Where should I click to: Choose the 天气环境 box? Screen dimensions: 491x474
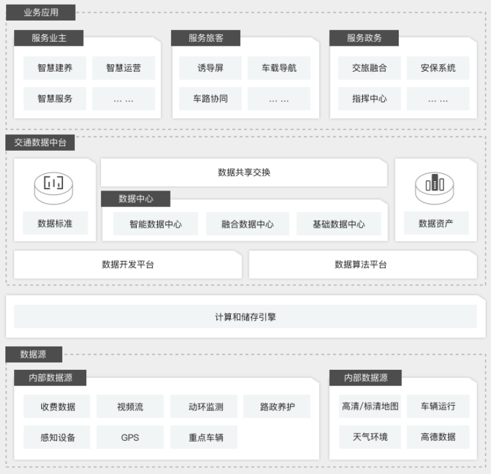[x=370, y=437]
